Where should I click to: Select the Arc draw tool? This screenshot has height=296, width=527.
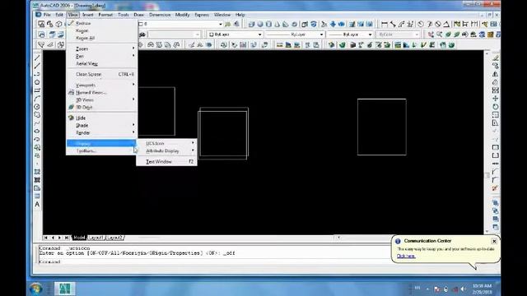[x=37, y=99]
